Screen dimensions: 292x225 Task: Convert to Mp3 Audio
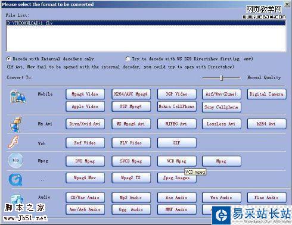click(x=131, y=198)
